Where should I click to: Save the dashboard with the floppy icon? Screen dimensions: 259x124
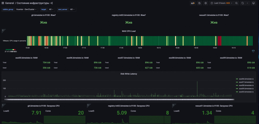(x=200, y=3)
